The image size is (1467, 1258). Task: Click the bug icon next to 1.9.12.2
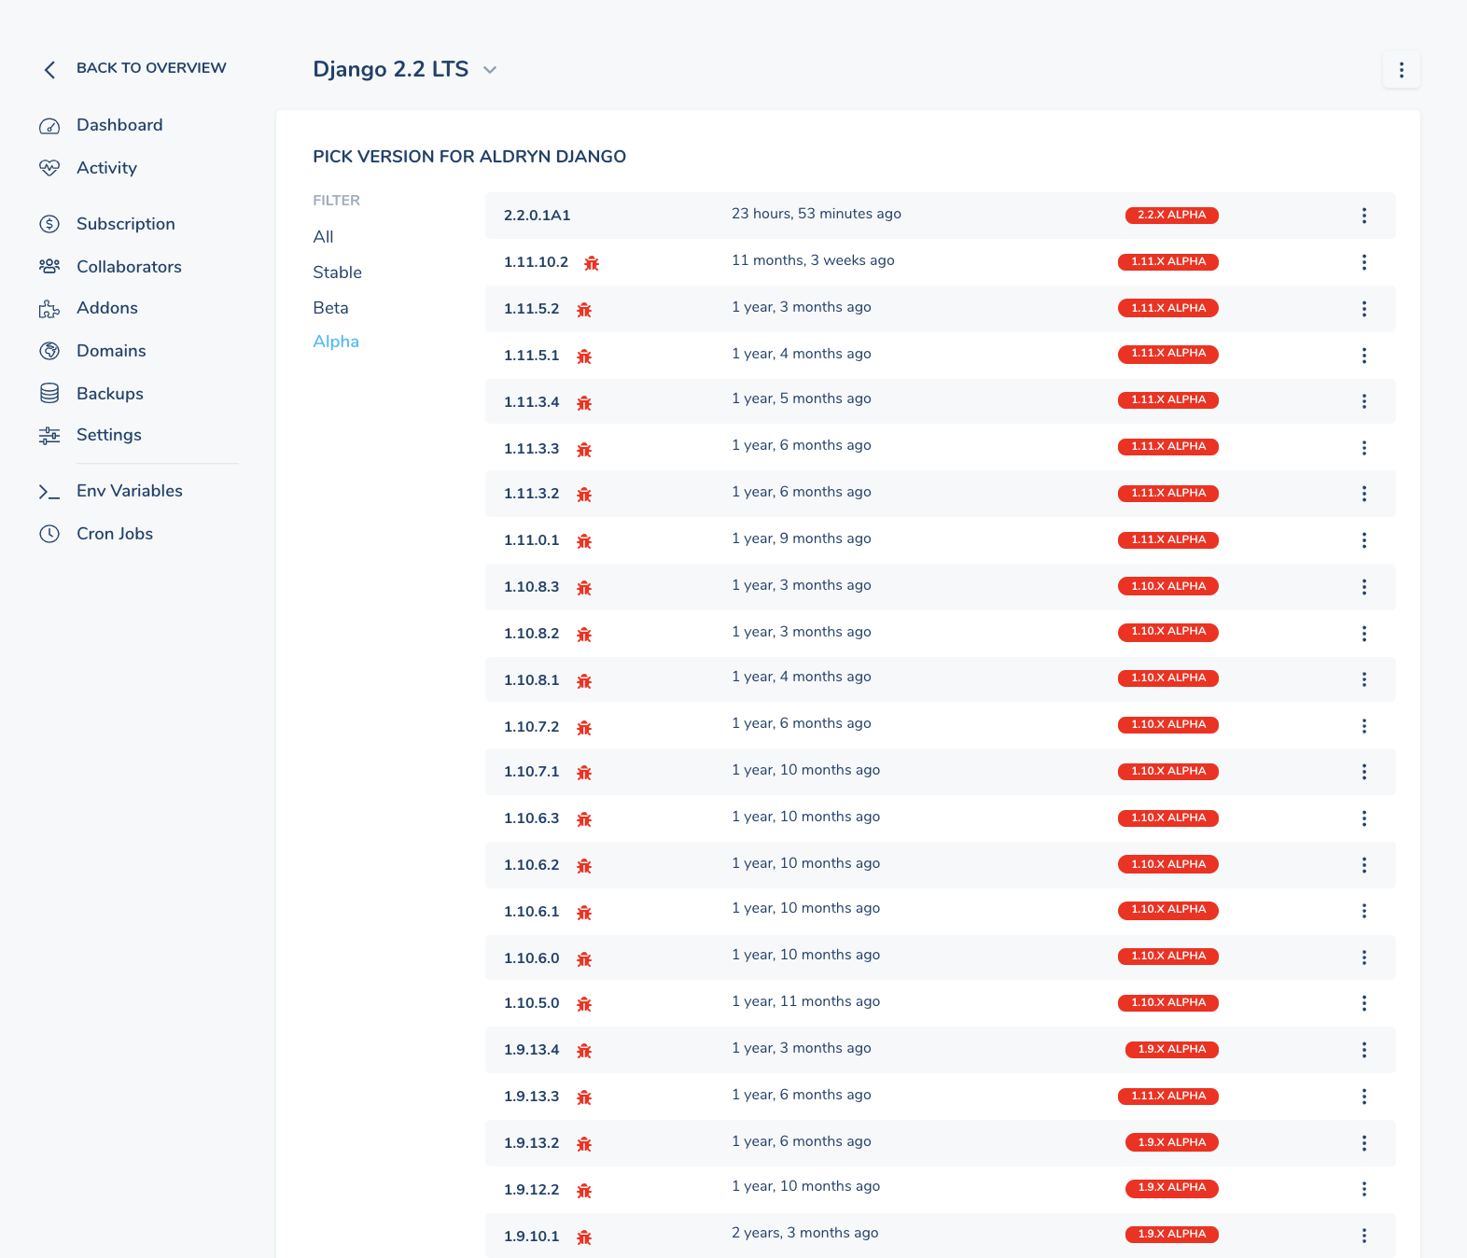click(x=584, y=1191)
